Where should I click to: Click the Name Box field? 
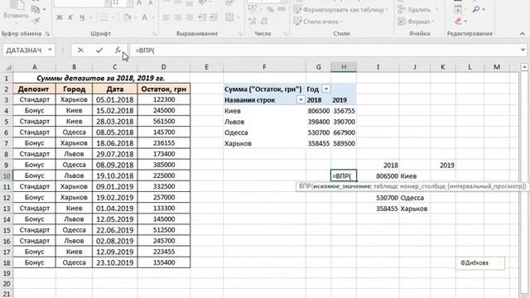point(24,50)
